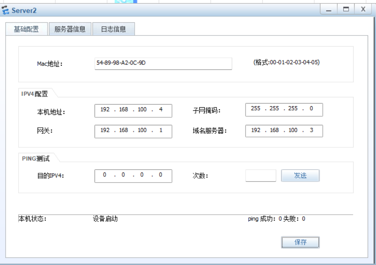Viewport: 376px width, 265px height.
Task: Minimize the Server2 window
Action: click(x=328, y=10)
